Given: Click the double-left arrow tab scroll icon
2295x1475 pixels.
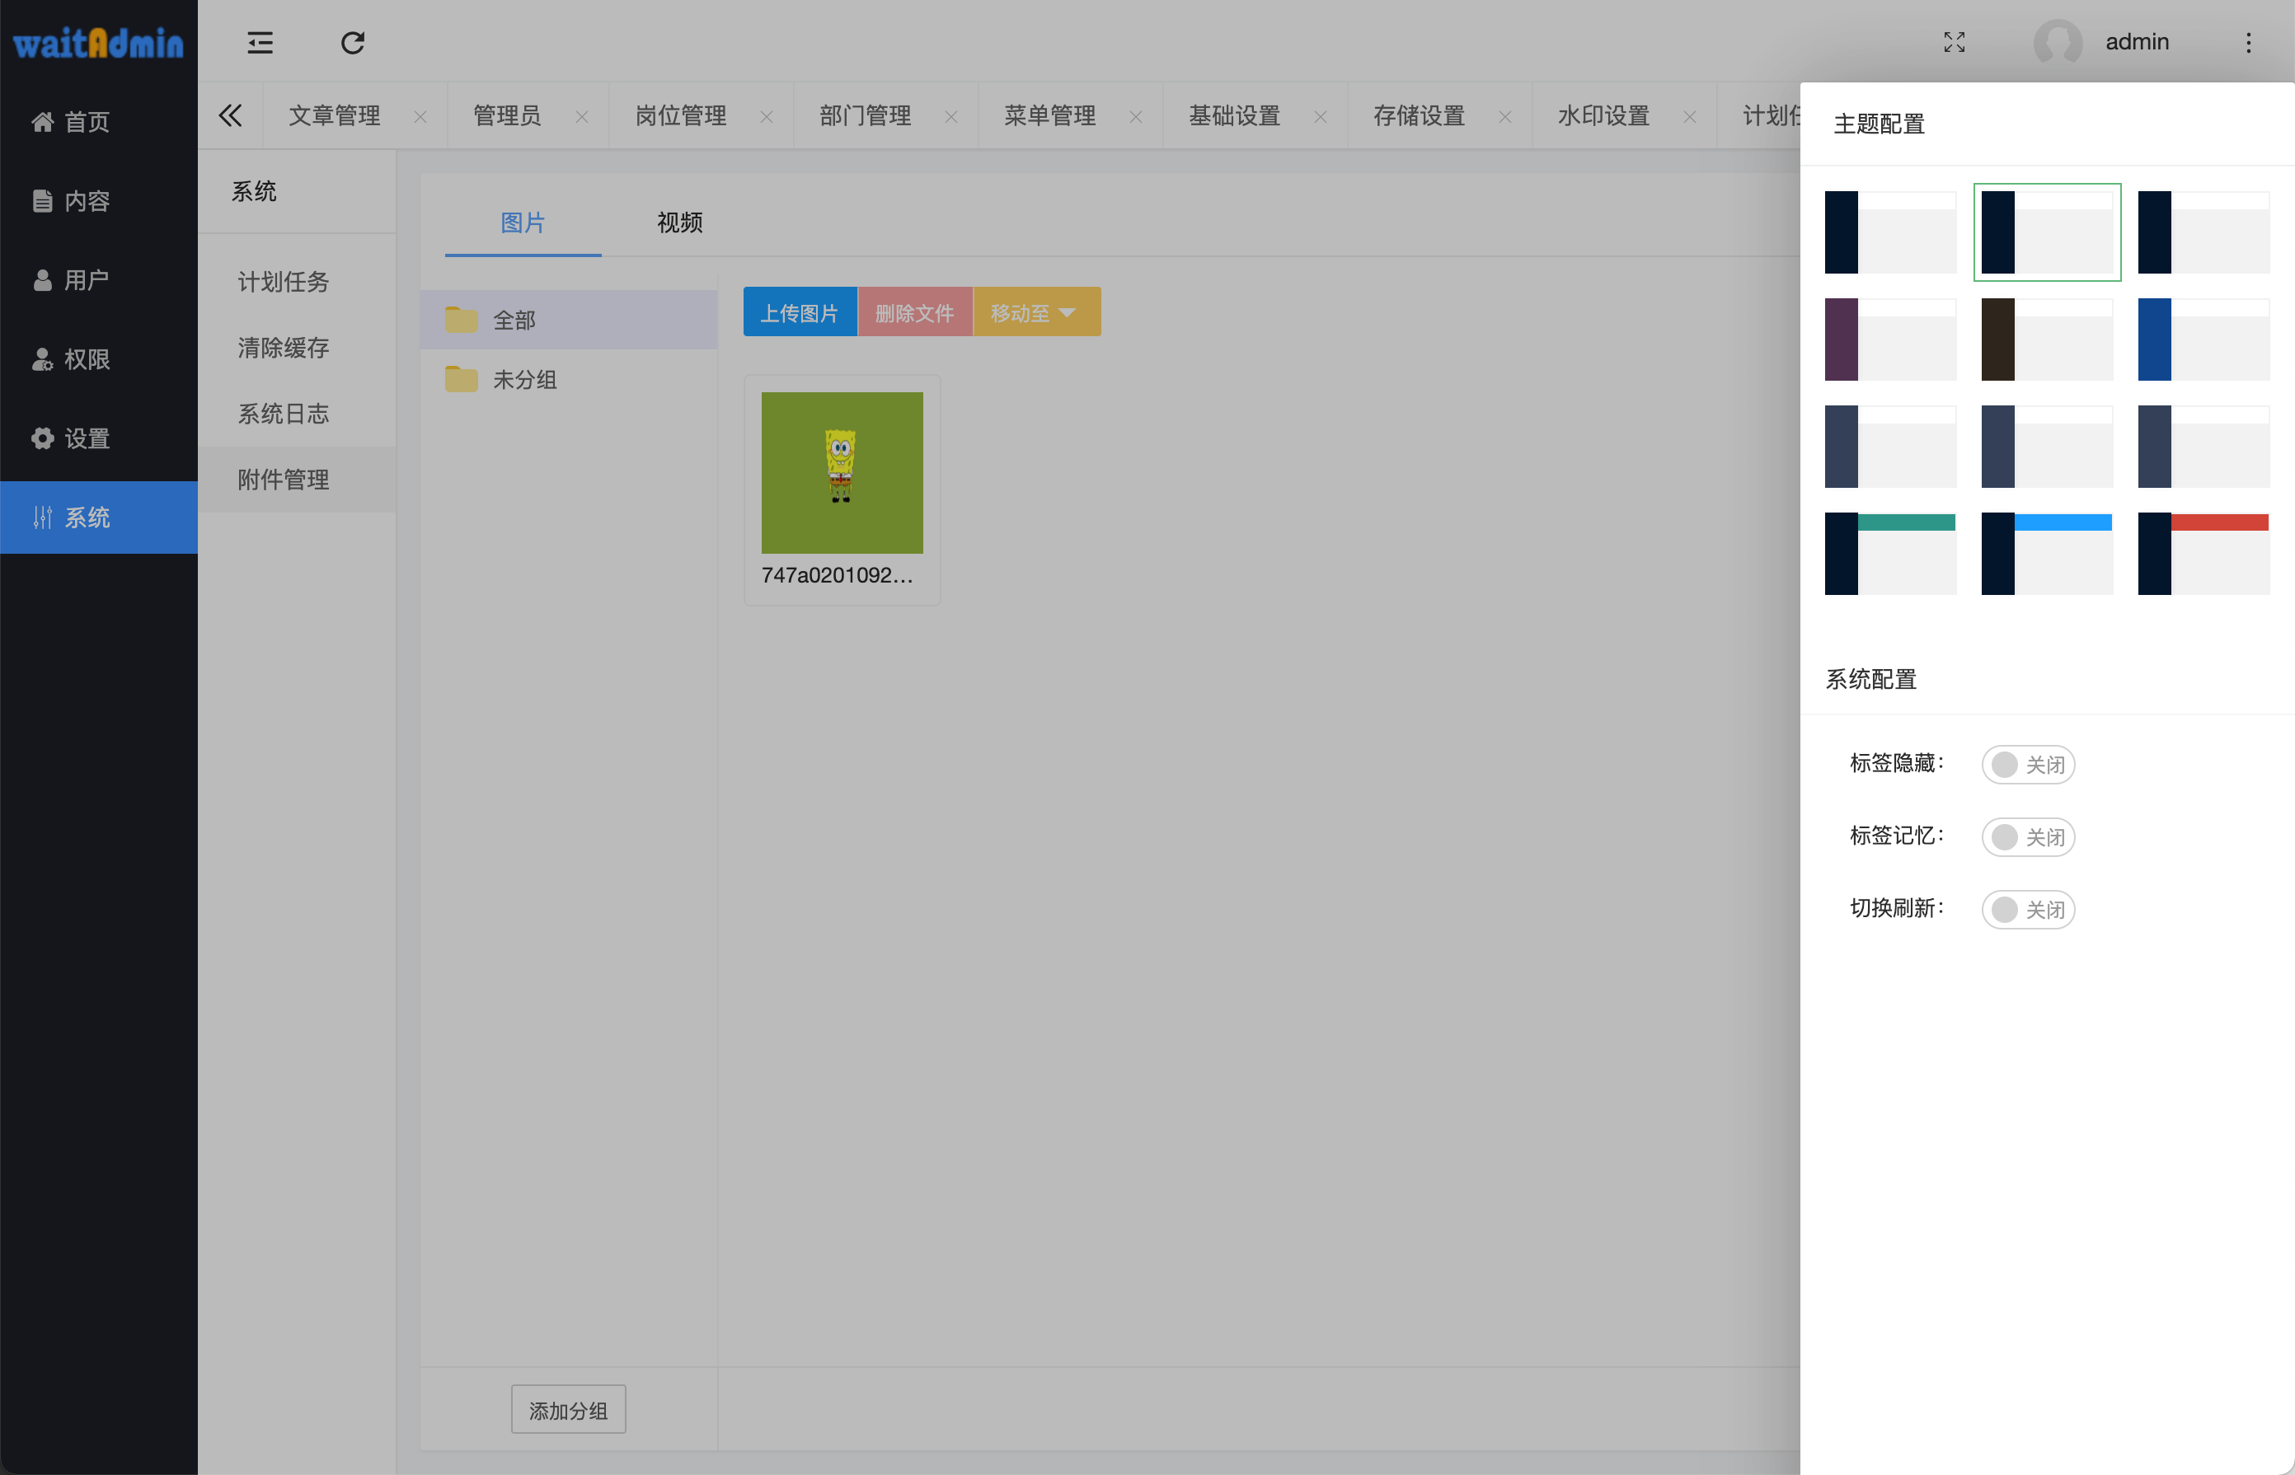Looking at the screenshot, I should pyautogui.click(x=230, y=116).
